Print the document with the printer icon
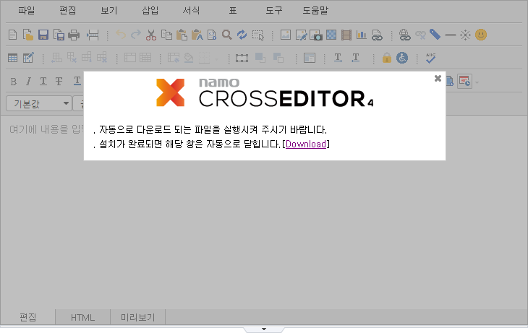 point(74,35)
